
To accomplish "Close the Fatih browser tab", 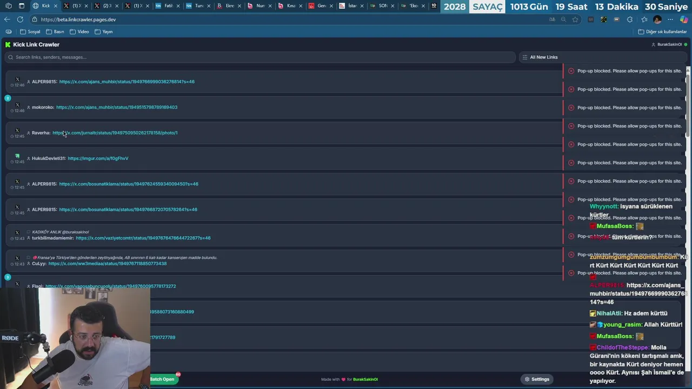I will click(178, 6).
